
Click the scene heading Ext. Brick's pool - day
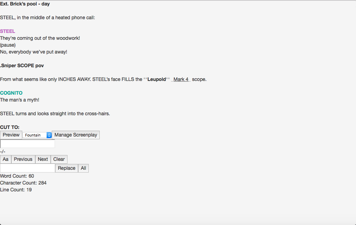point(25,4)
